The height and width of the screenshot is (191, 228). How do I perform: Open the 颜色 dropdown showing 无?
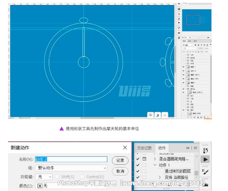pos(71,186)
